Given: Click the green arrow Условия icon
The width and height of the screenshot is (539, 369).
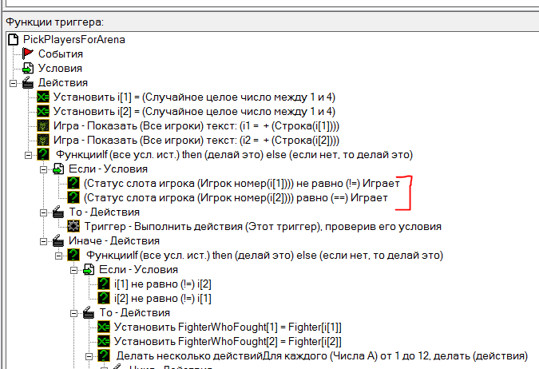Looking at the screenshot, I should (x=28, y=68).
